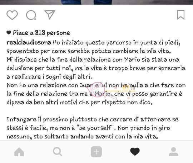The width and height of the screenshot is (193, 163).
Task: Open the realclaudiosona profile from the caption username
Action: 29,43
